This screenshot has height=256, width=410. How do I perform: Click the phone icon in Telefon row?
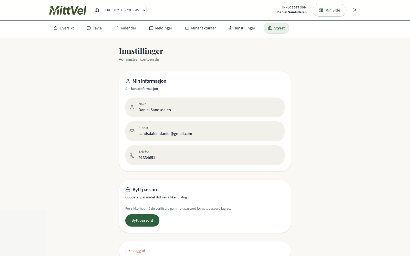coord(132,155)
